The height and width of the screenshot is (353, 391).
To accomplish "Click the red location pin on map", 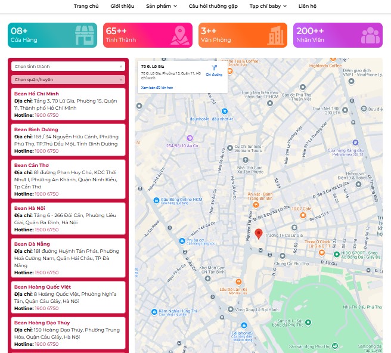I will tap(259, 234).
